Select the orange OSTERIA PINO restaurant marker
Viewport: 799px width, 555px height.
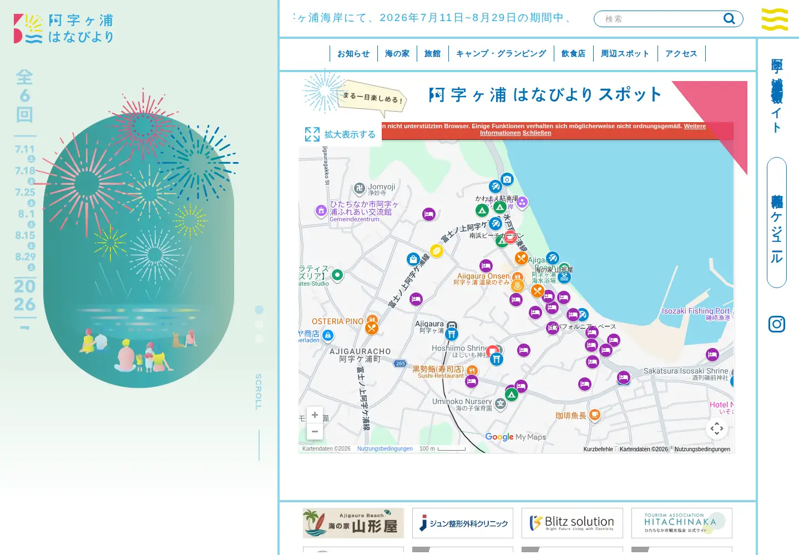[372, 327]
